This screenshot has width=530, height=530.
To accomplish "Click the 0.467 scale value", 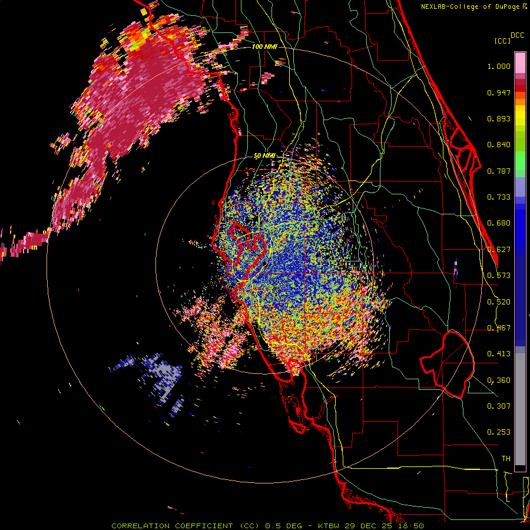I will tap(499, 328).
